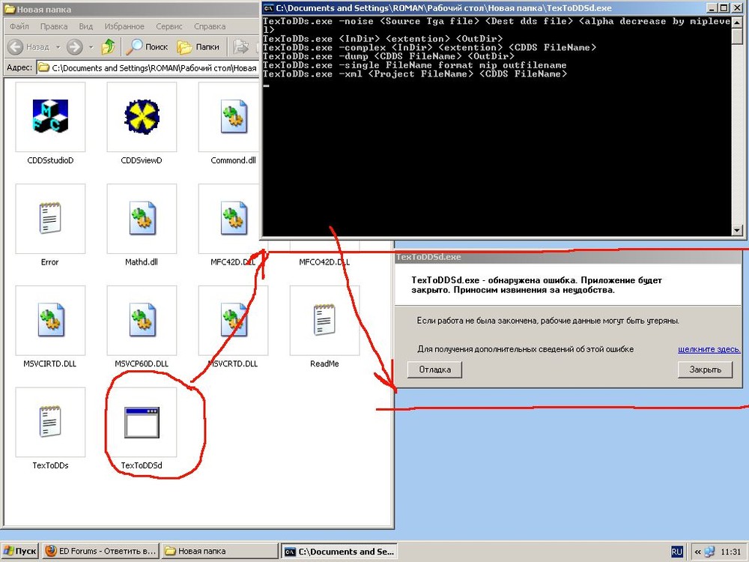This screenshot has height=562, width=749.
Task: Click the console scrollbar down arrow
Action: point(736,230)
